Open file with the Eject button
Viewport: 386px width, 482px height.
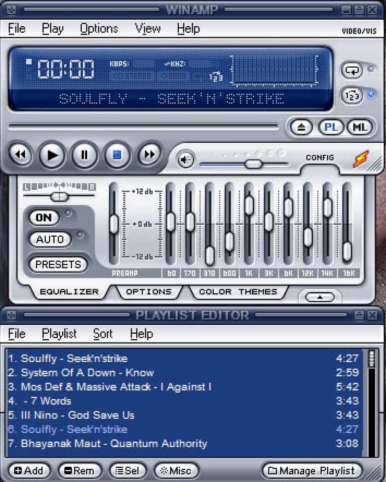pos(301,127)
